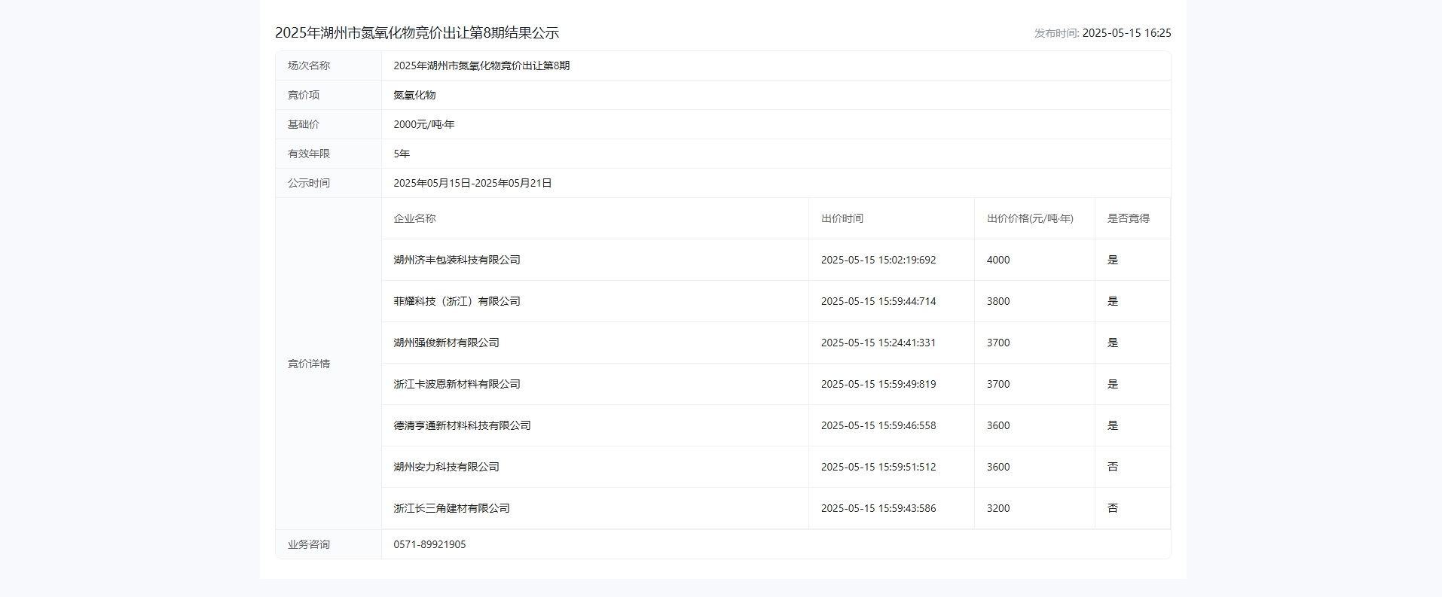This screenshot has width=1442, height=597.
Task: Click the 公示时间 label
Action: [309, 183]
